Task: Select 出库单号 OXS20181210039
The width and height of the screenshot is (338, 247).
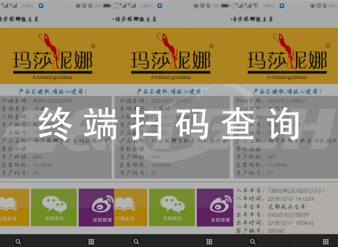Action: click(x=273, y=215)
